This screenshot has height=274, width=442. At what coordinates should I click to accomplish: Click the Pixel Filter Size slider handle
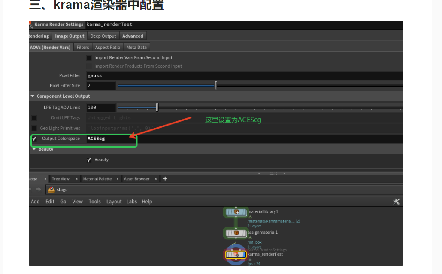pos(215,86)
